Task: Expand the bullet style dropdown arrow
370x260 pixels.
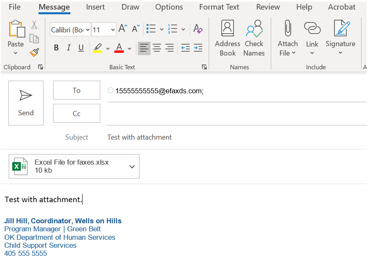Action: (x=162, y=30)
